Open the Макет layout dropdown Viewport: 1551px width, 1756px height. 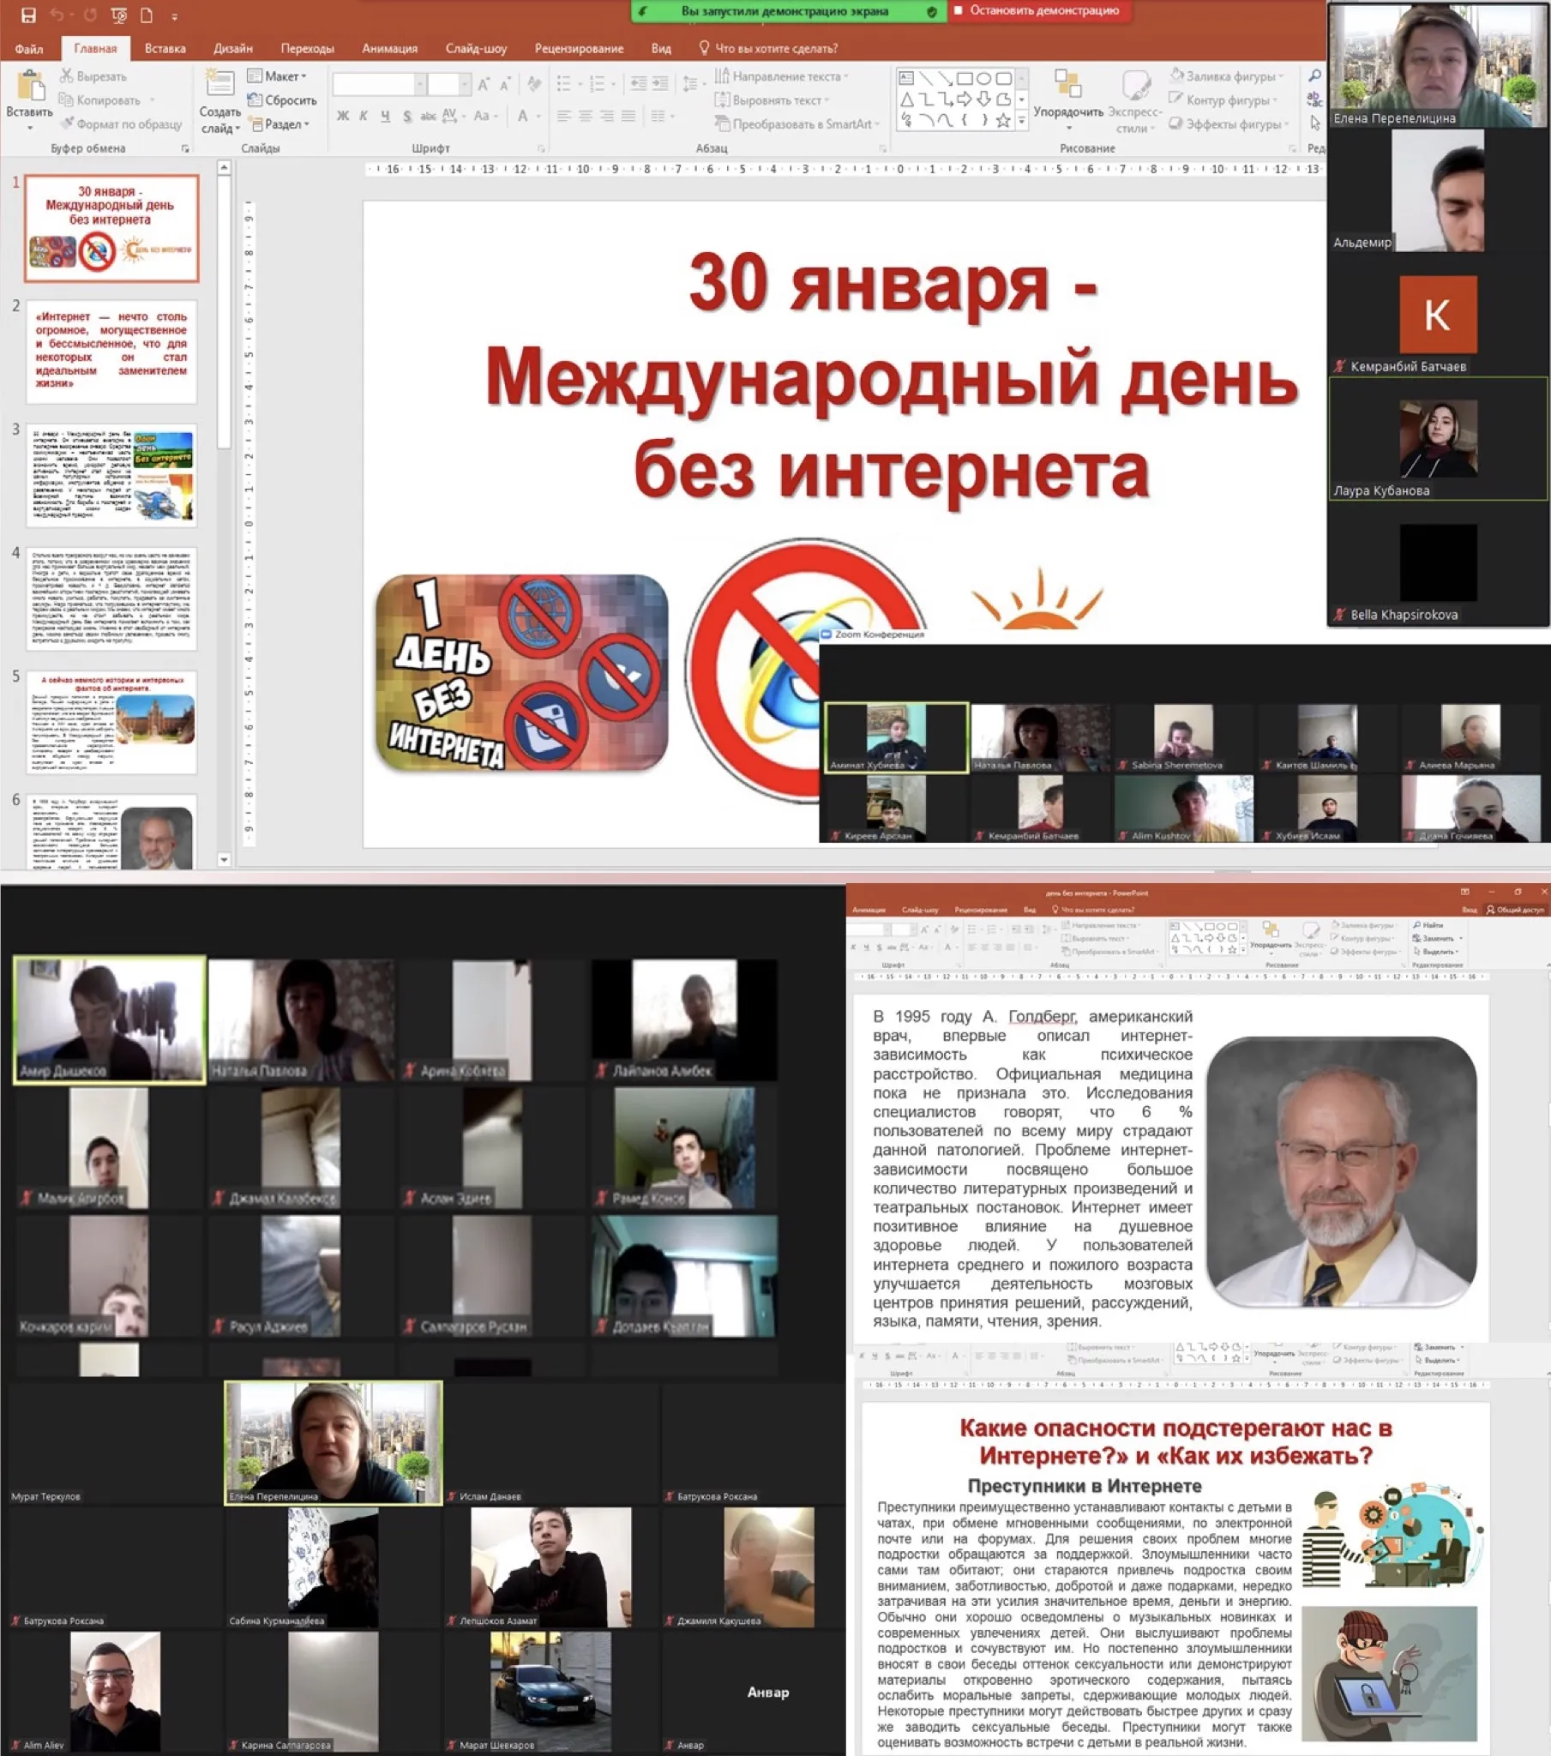277,76
